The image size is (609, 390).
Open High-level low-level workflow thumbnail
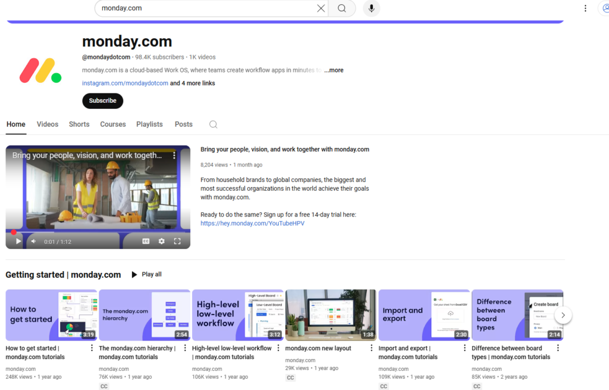pos(238,315)
